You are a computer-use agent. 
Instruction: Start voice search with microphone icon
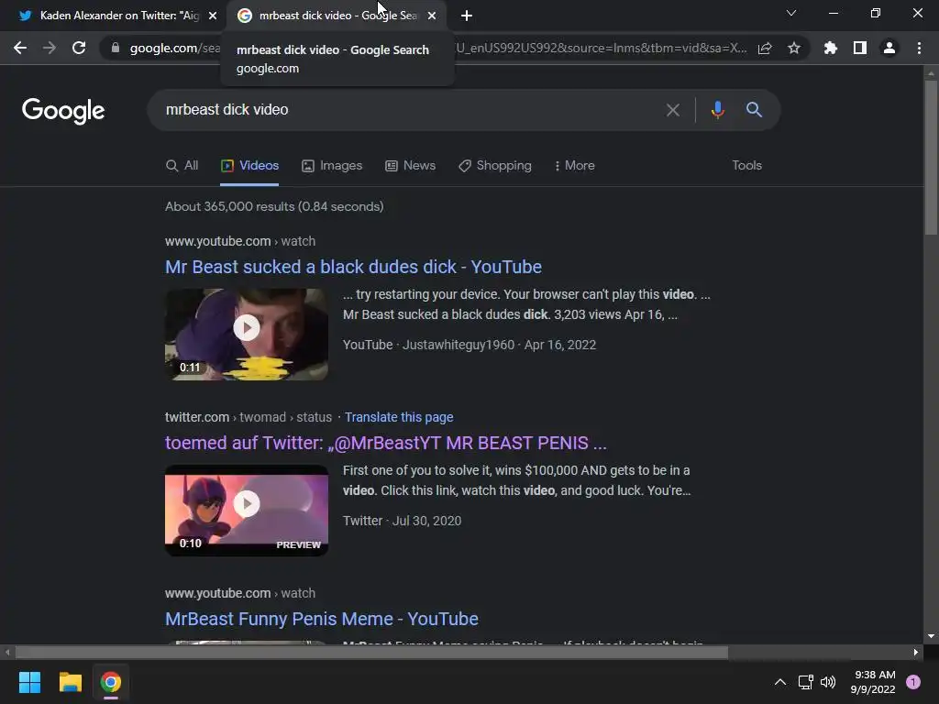(717, 110)
